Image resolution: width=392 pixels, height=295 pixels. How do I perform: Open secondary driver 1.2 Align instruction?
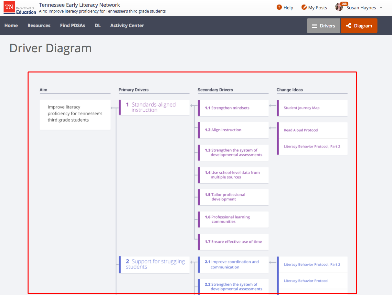click(x=233, y=130)
